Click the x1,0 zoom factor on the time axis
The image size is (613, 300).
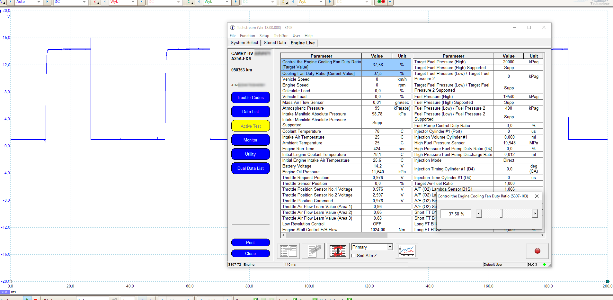coord(4,292)
